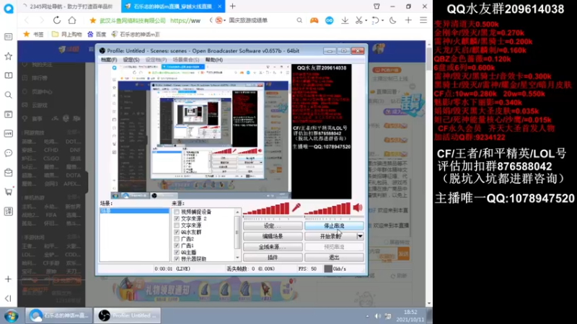Bookmark this page with address bar star
Screen dimensions: 577x324
93,21
